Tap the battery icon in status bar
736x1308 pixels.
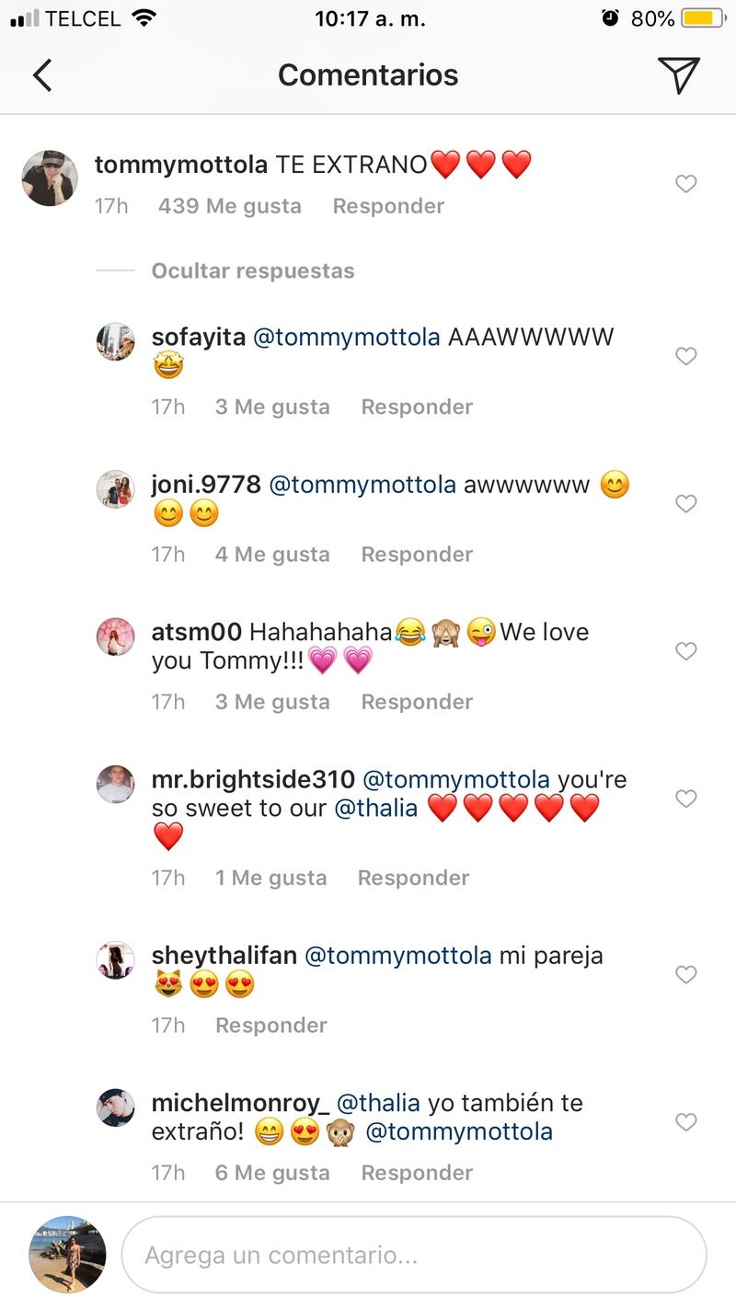point(705,18)
